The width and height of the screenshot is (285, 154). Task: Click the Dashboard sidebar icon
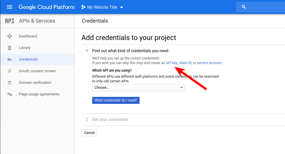(x=10, y=36)
